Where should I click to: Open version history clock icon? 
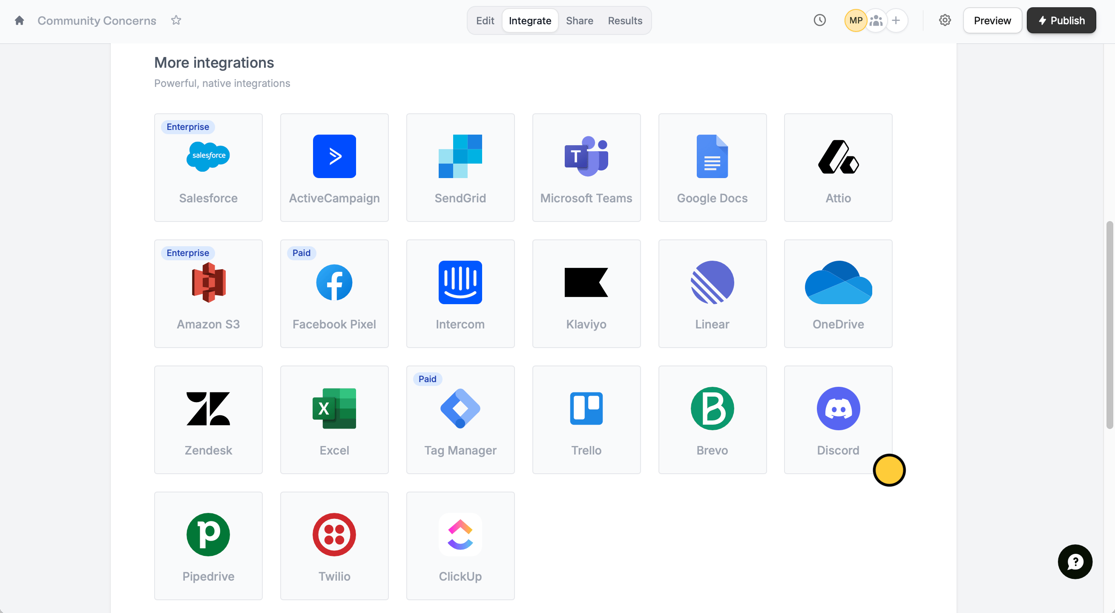point(819,20)
